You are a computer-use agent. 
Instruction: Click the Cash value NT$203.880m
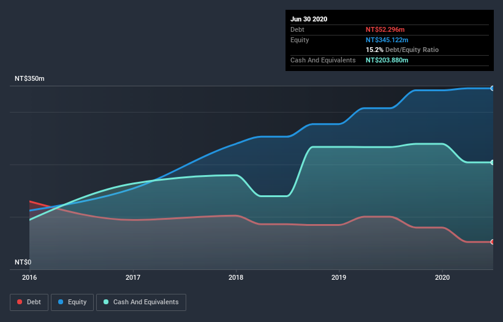(x=387, y=60)
